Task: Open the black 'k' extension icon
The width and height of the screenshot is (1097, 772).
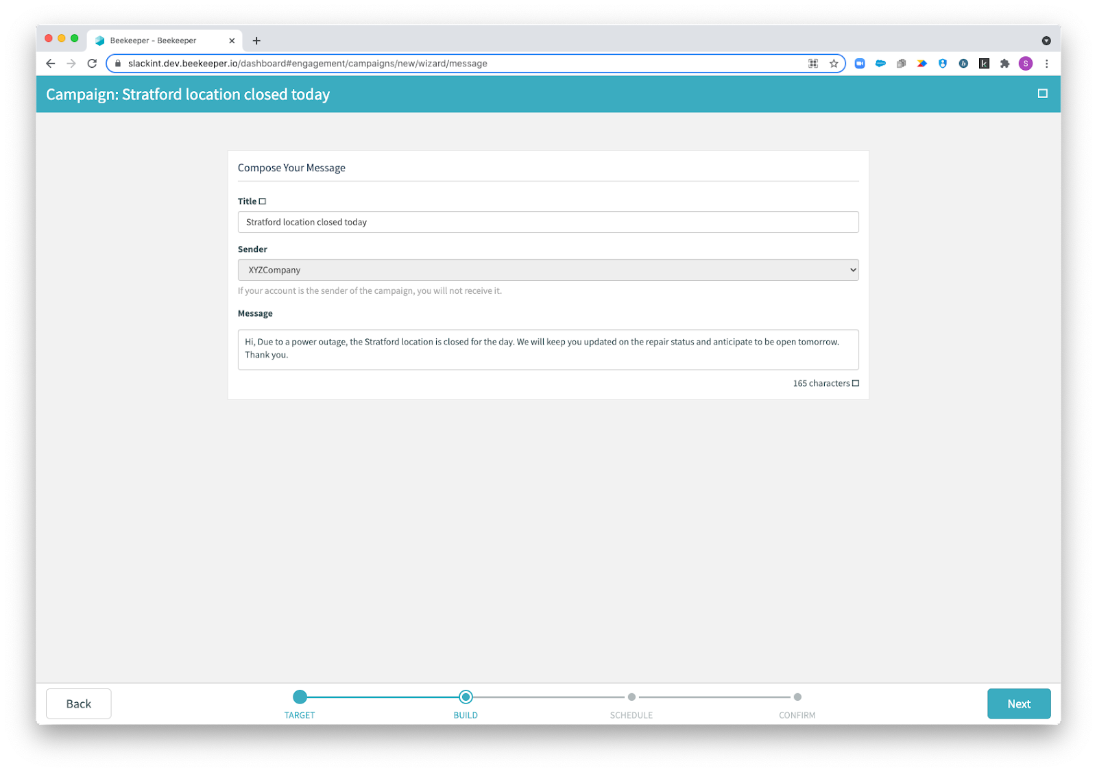Action: pos(984,64)
